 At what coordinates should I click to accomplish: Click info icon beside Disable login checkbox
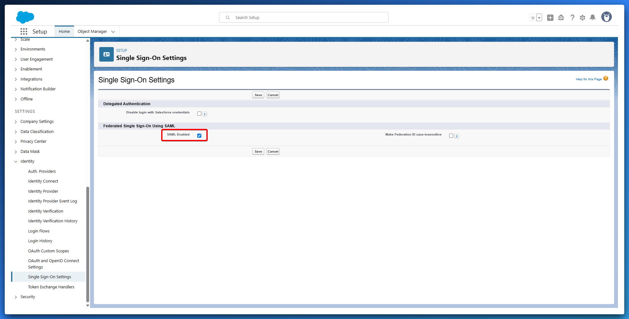pyautogui.click(x=205, y=114)
